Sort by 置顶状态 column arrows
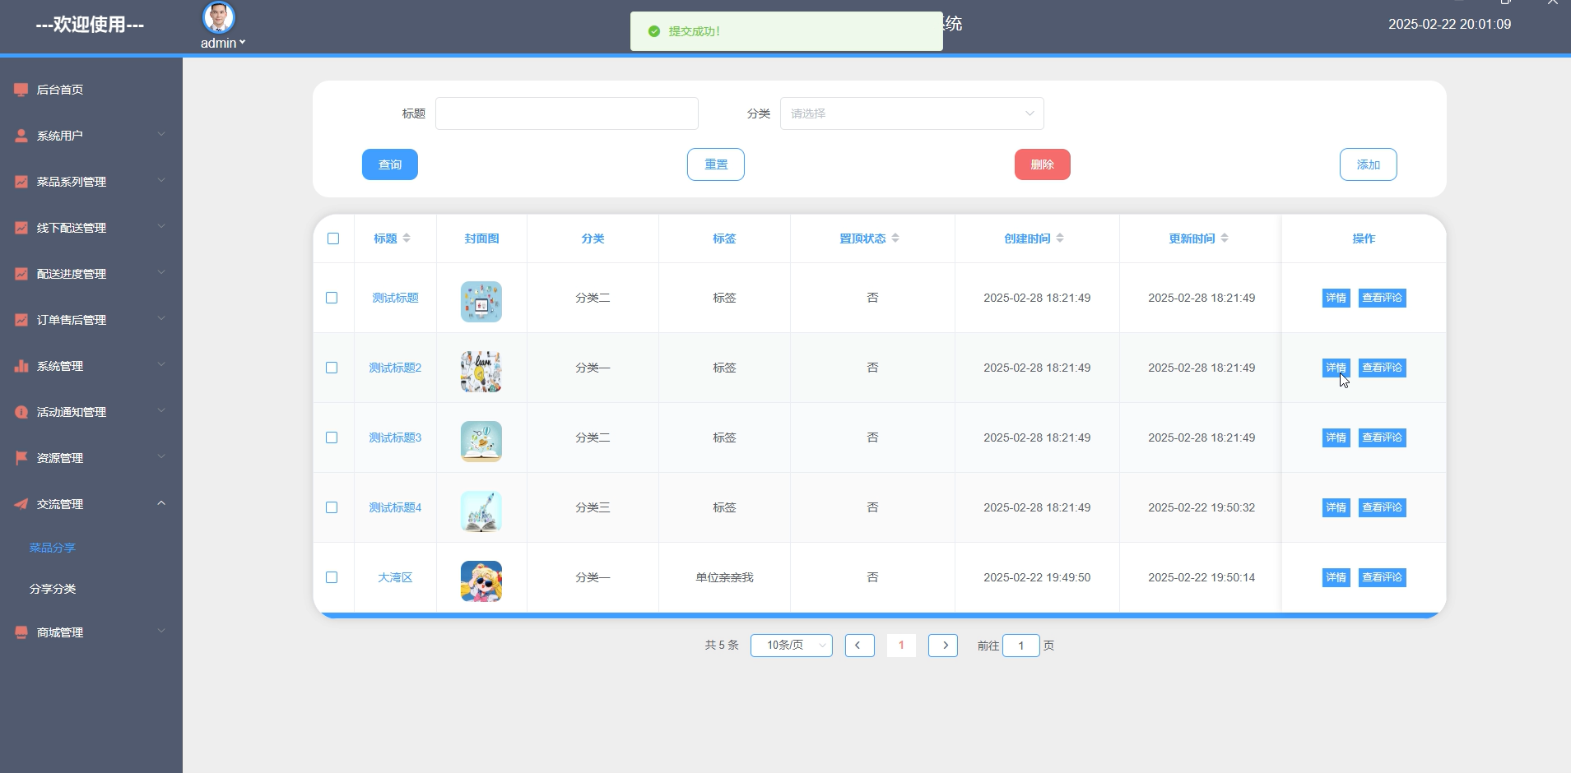1571x773 pixels. click(895, 238)
